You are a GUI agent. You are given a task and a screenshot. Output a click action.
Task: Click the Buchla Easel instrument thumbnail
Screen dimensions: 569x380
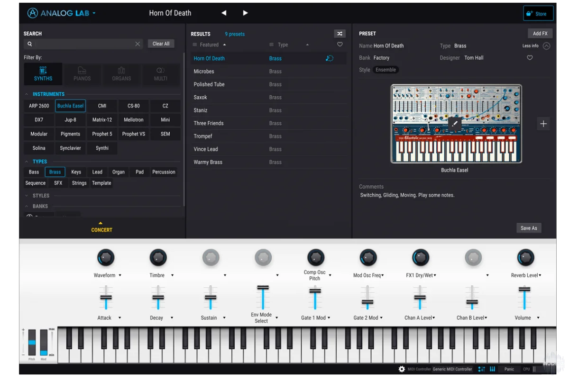456,124
